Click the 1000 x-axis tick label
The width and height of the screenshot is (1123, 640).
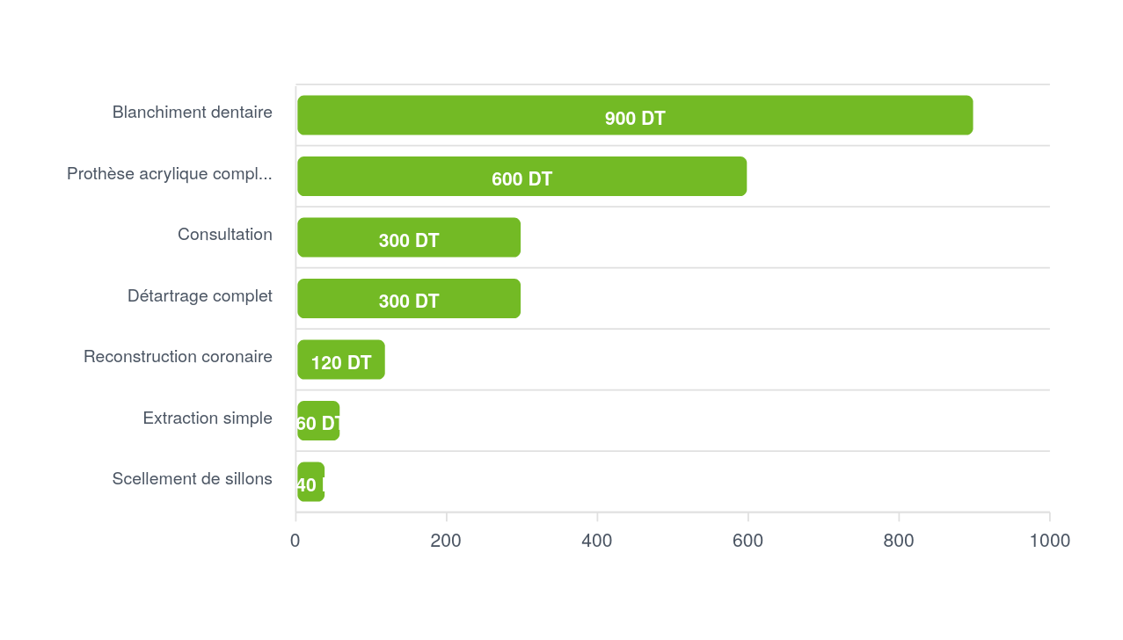tap(1049, 541)
